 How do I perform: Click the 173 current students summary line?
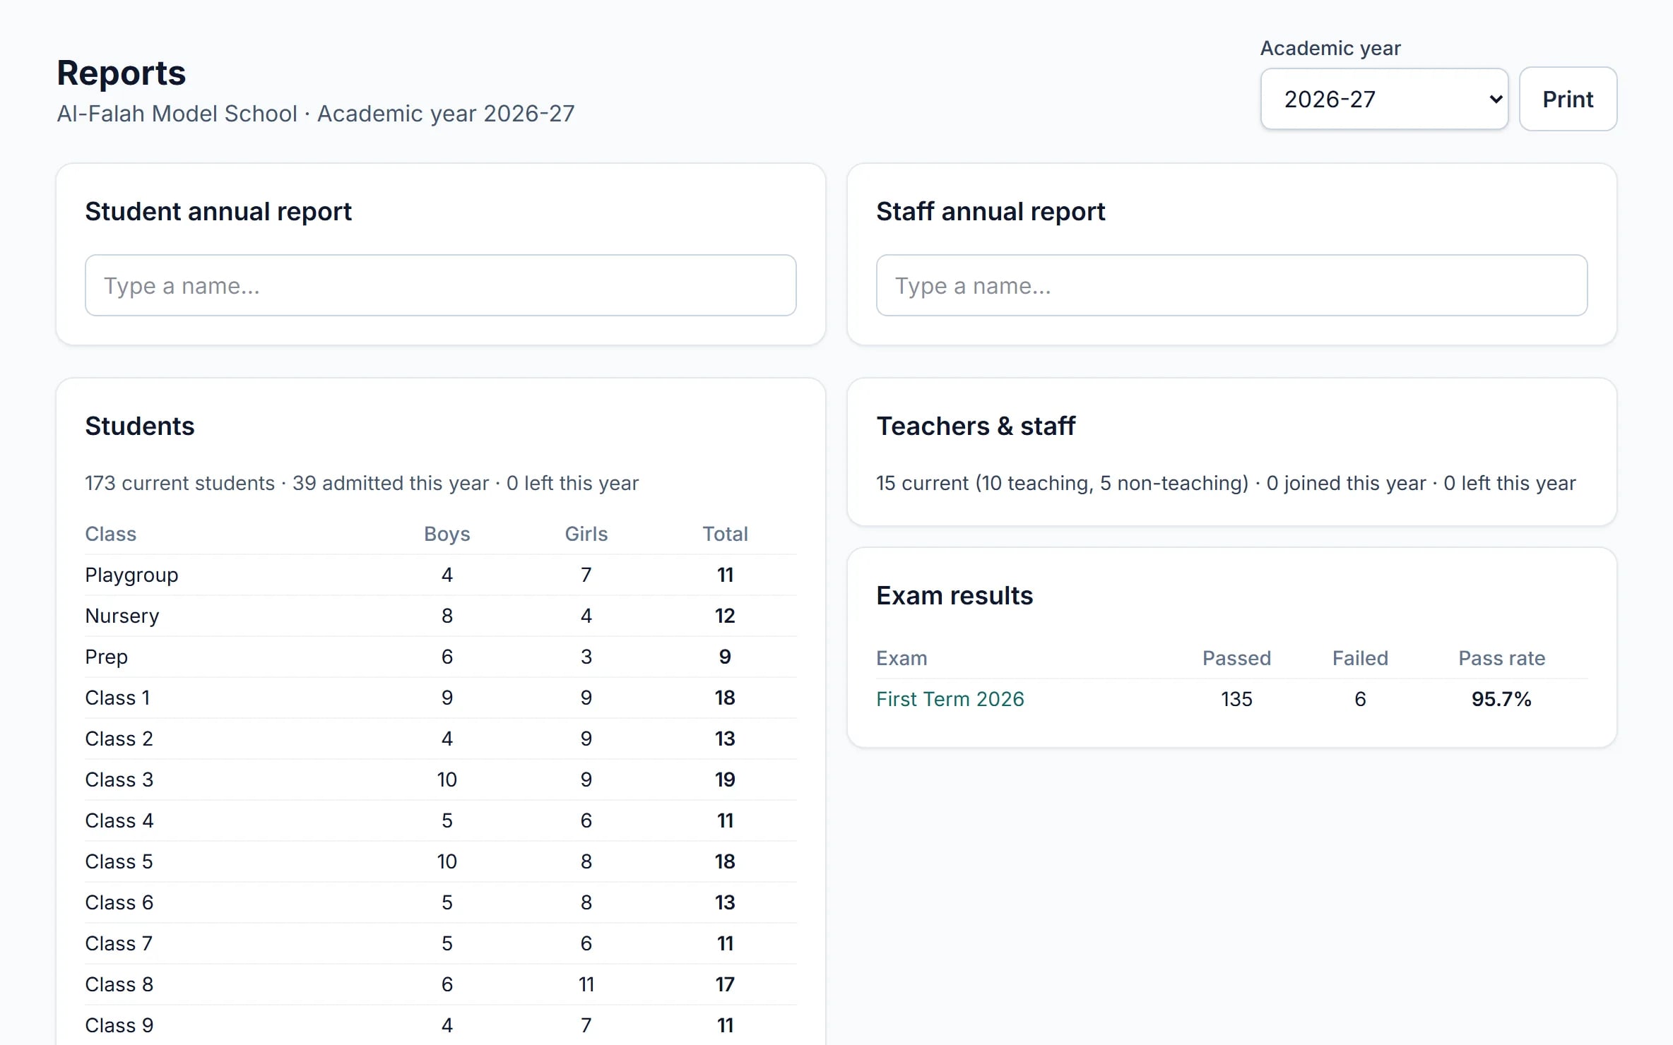pyautogui.click(x=361, y=483)
